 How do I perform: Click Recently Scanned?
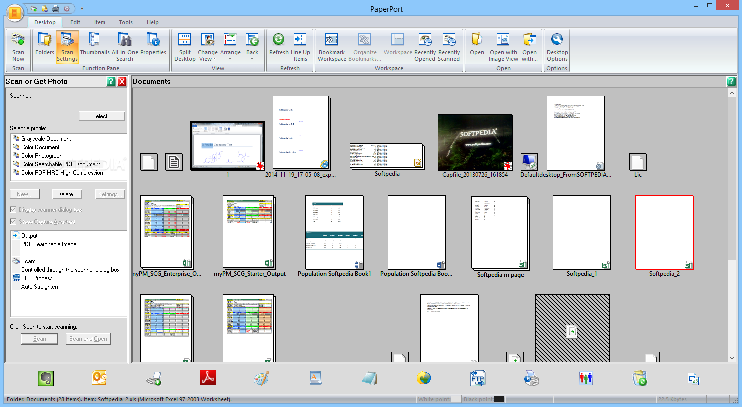pyautogui.click(x=449, y=47)
